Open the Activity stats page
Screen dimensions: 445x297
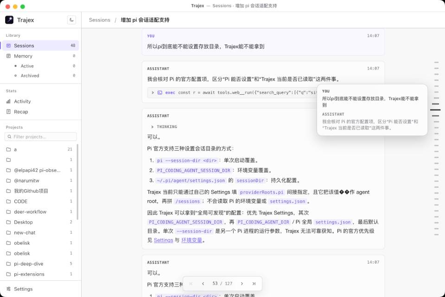pyautogui.click(x=41, y=101)
